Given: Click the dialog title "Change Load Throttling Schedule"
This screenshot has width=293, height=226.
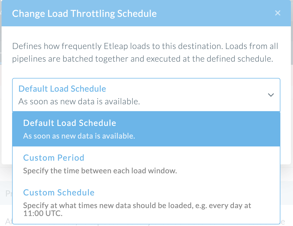Looking at the screenshot, I should point(84,13).
